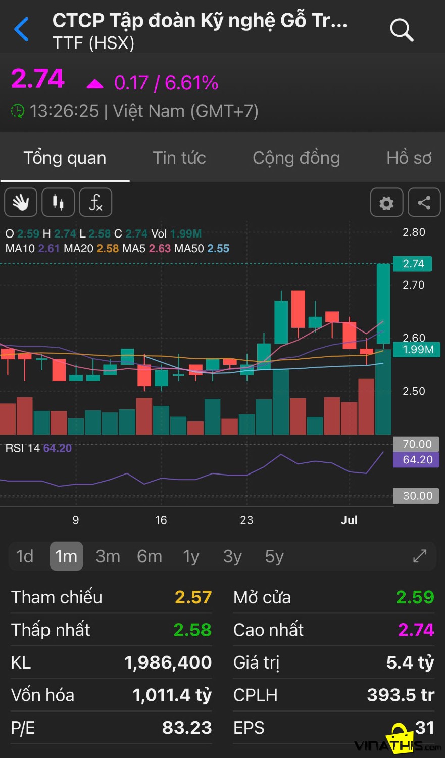Viewport: 445px width, 758px height.
Task: Click the TTF (HSX) ticker label
Action: click(93, 43)
